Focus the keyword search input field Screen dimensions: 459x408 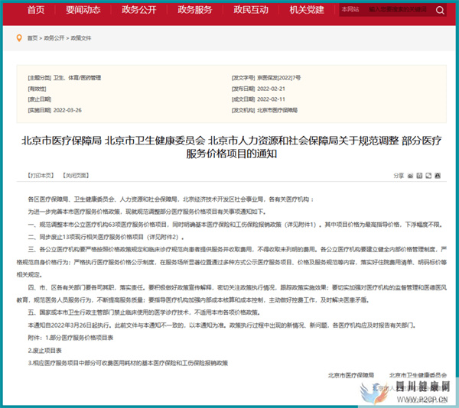[398, 10]
